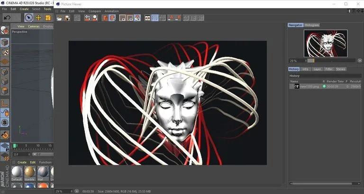Image resolution: width=364 pixels, height=194 pixels.
Task: Toggle the AB Compare icon
Action: click(147, 18)
